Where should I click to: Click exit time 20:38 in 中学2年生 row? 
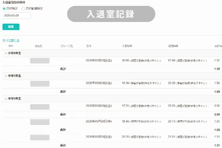(x=187, y=83)
